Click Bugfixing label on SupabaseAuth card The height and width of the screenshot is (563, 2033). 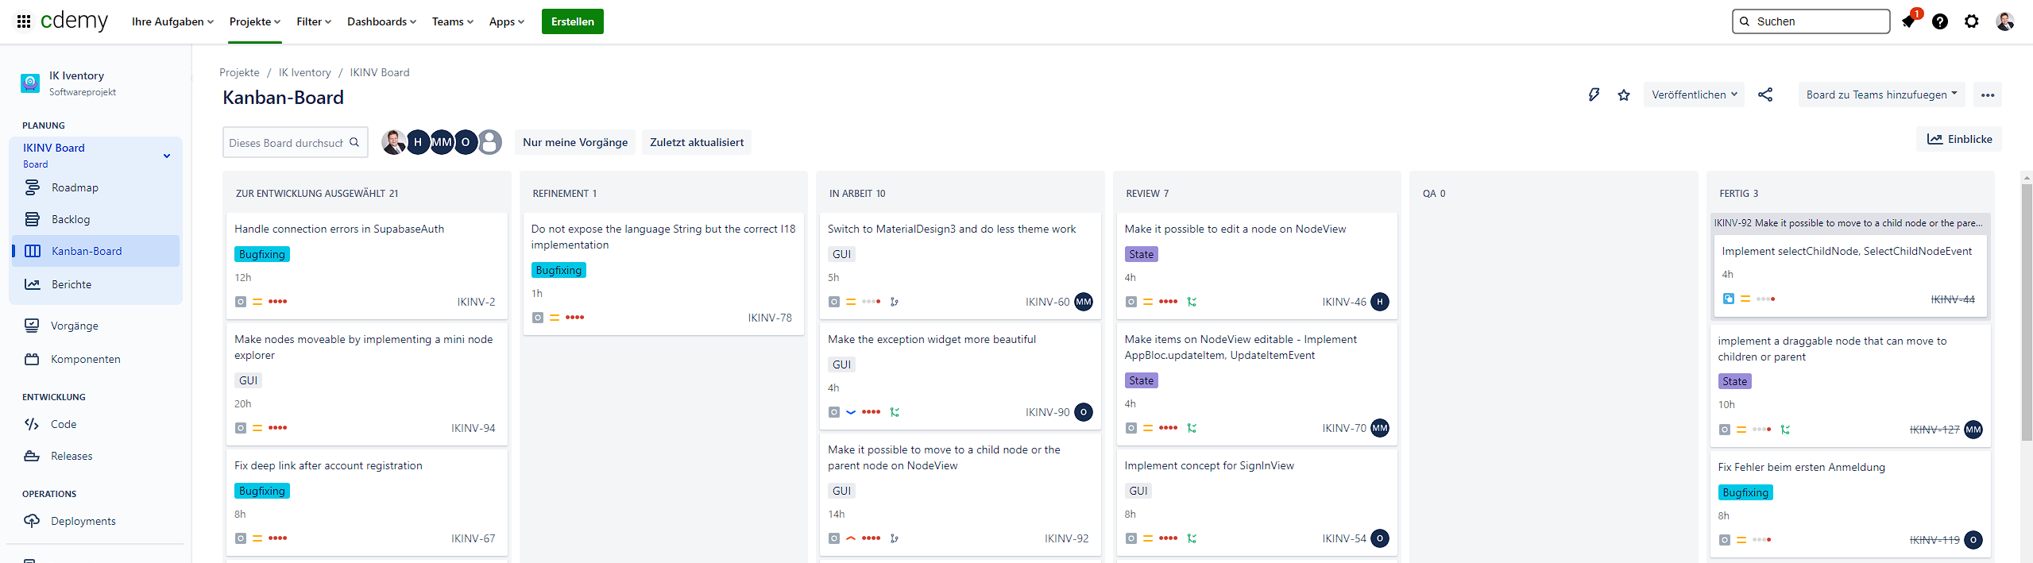(x=262, y=254)
